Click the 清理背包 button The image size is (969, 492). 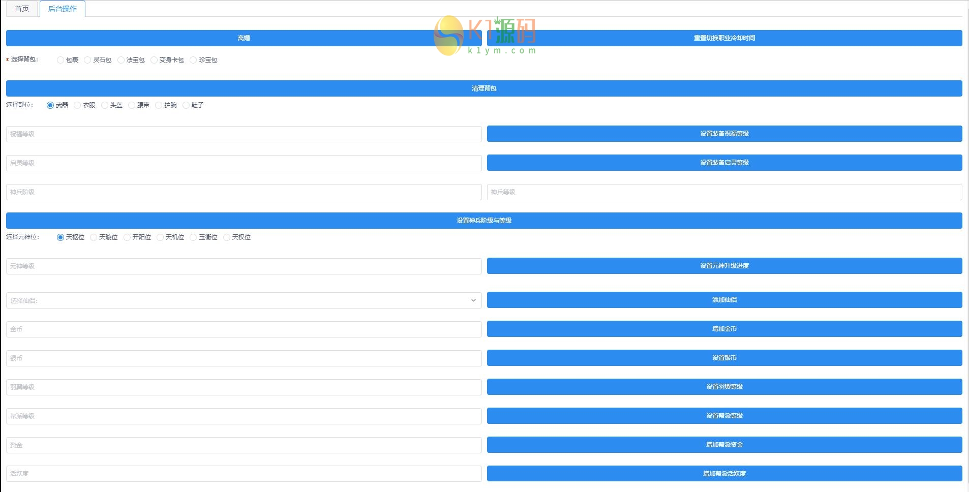(484, 88)
